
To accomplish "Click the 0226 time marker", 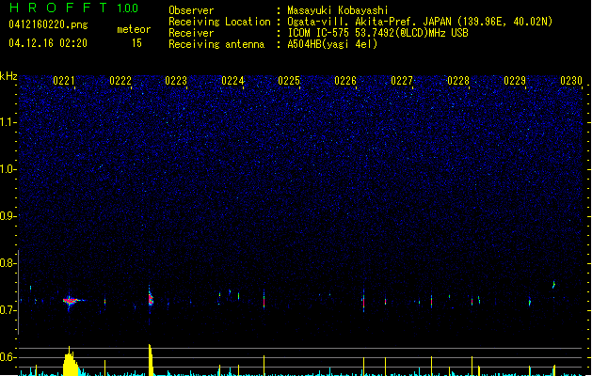I will pos(345,81).
